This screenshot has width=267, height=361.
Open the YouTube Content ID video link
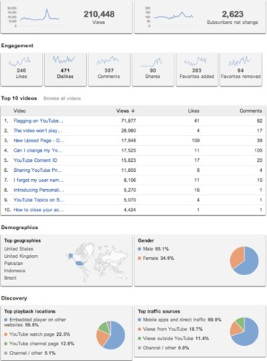pyautogui.click(x=35, y=160)
